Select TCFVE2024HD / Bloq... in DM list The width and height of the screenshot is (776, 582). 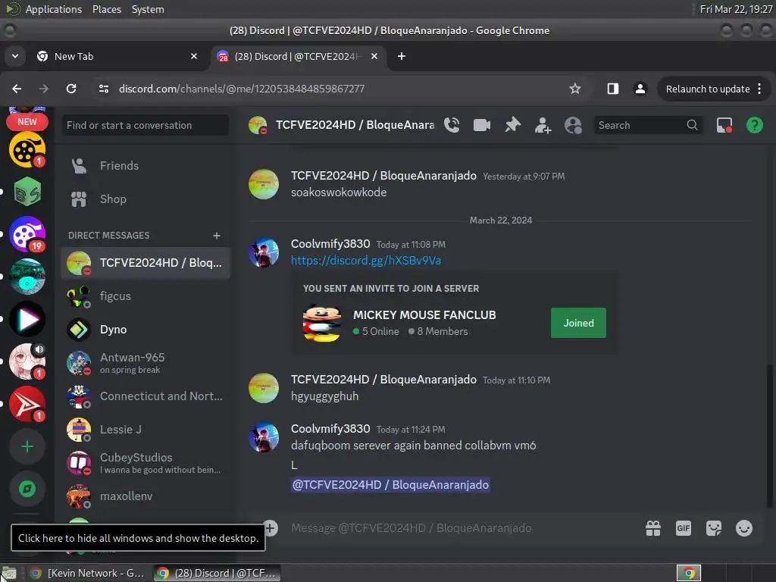145,263
